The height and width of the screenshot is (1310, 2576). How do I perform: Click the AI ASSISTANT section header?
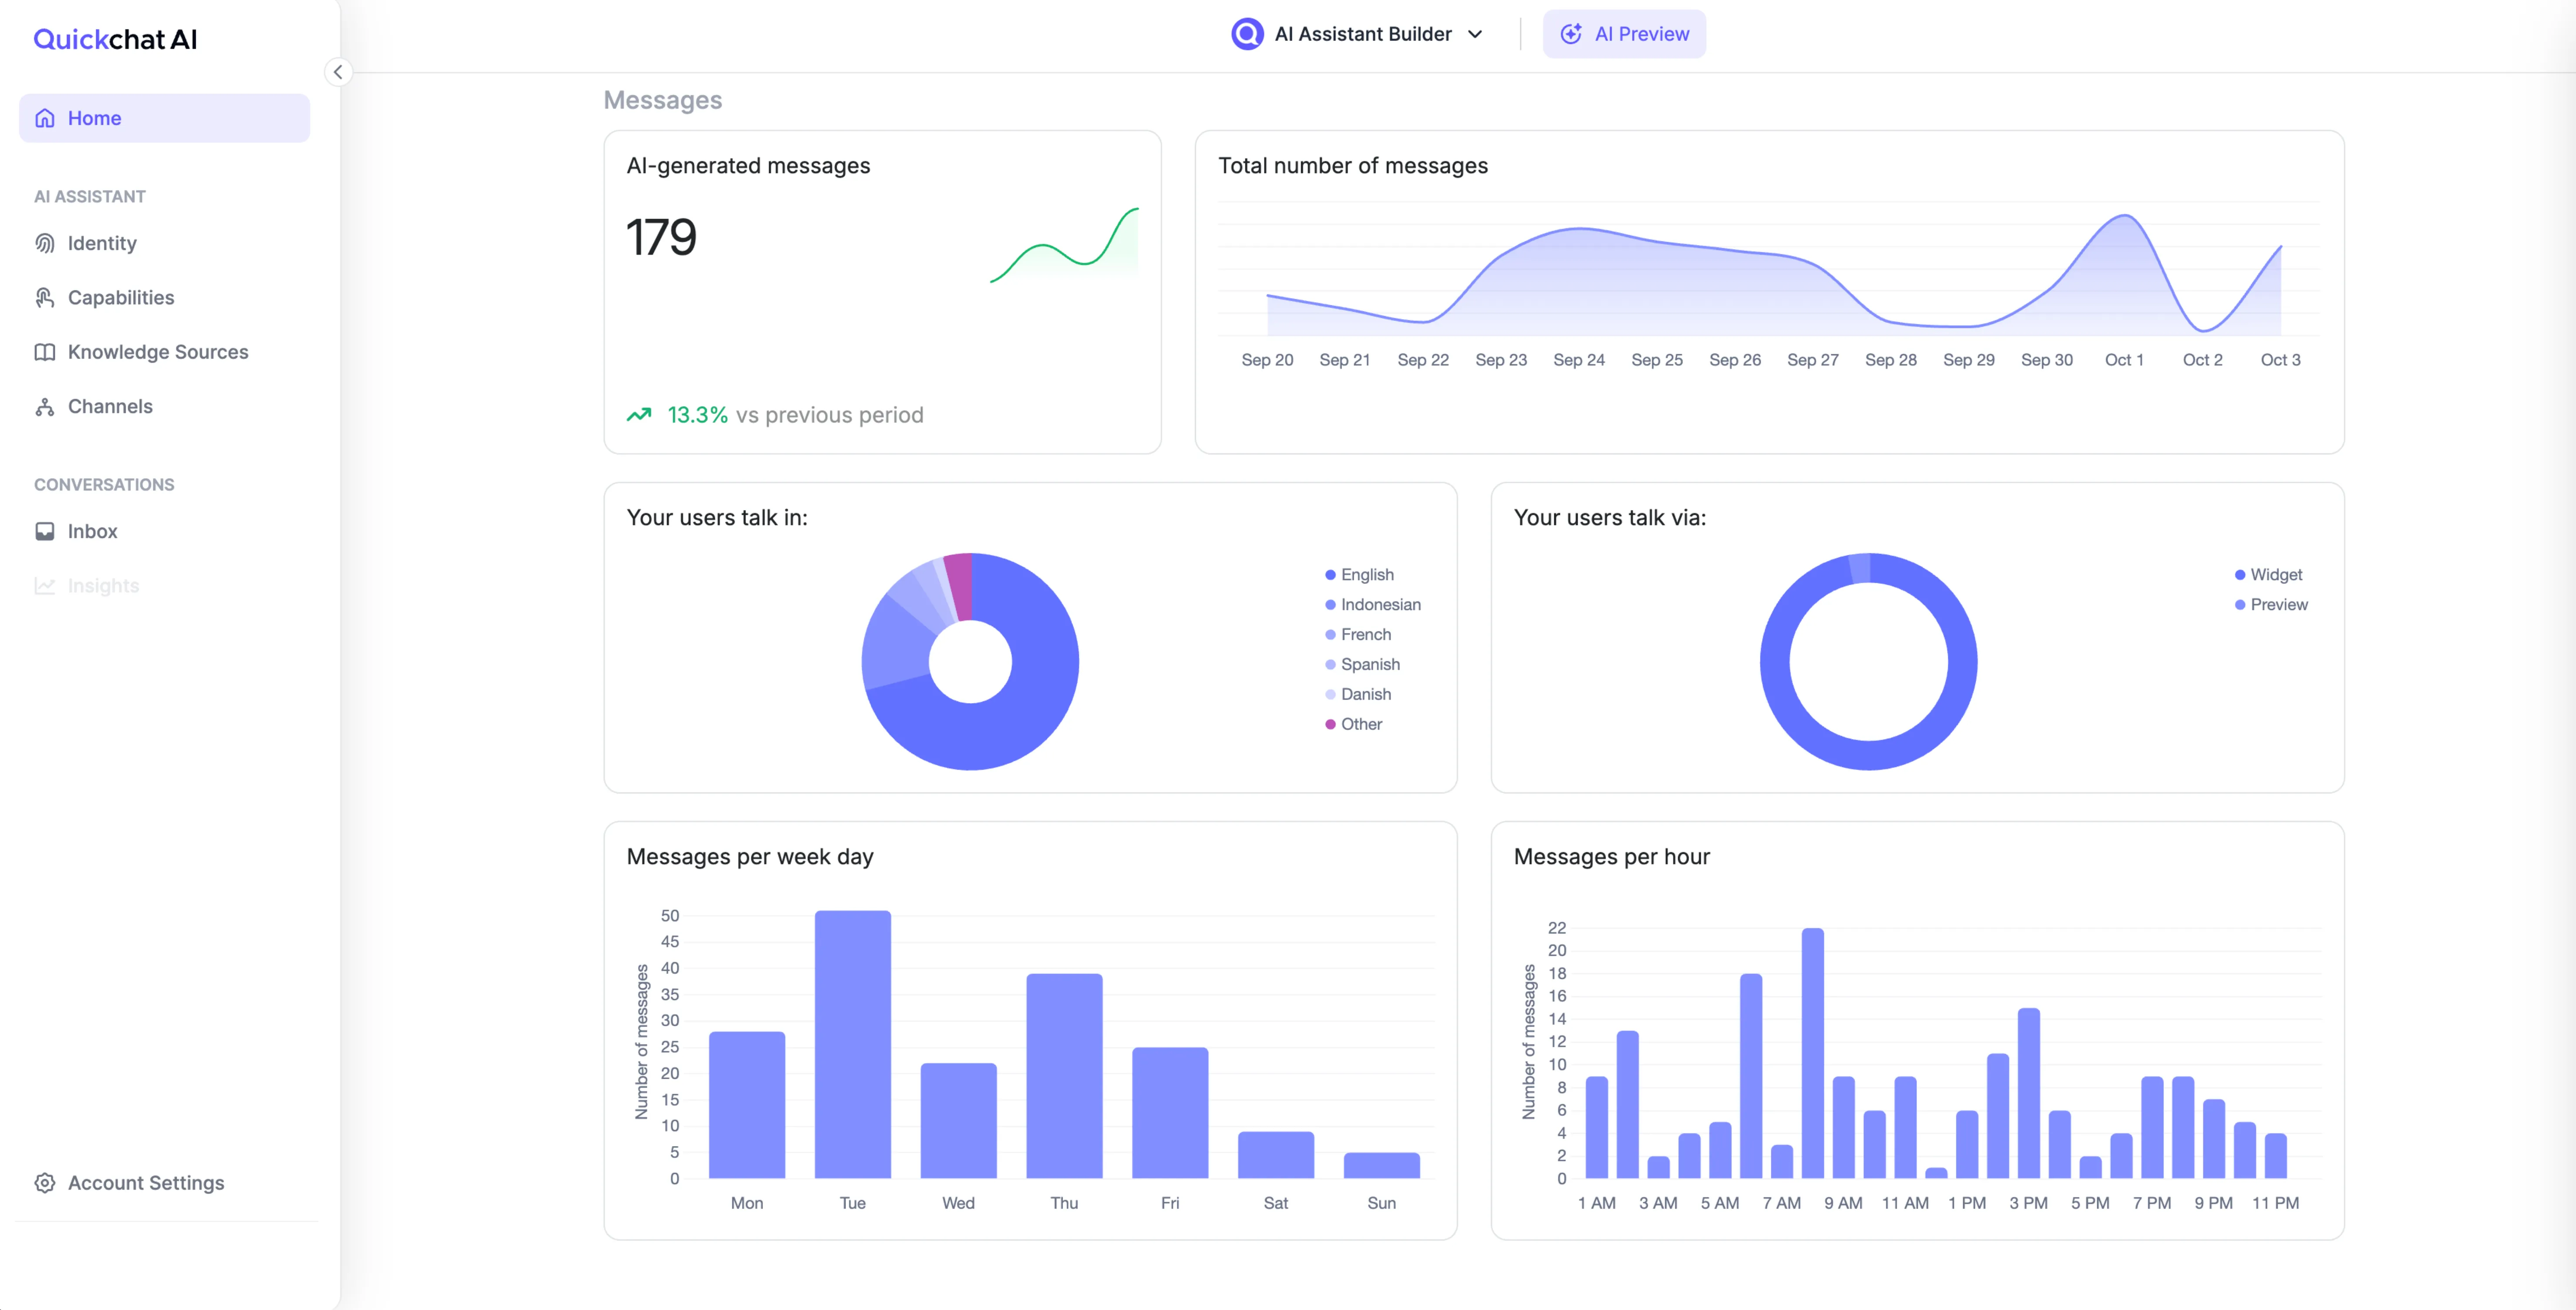(x=90, y=197)
